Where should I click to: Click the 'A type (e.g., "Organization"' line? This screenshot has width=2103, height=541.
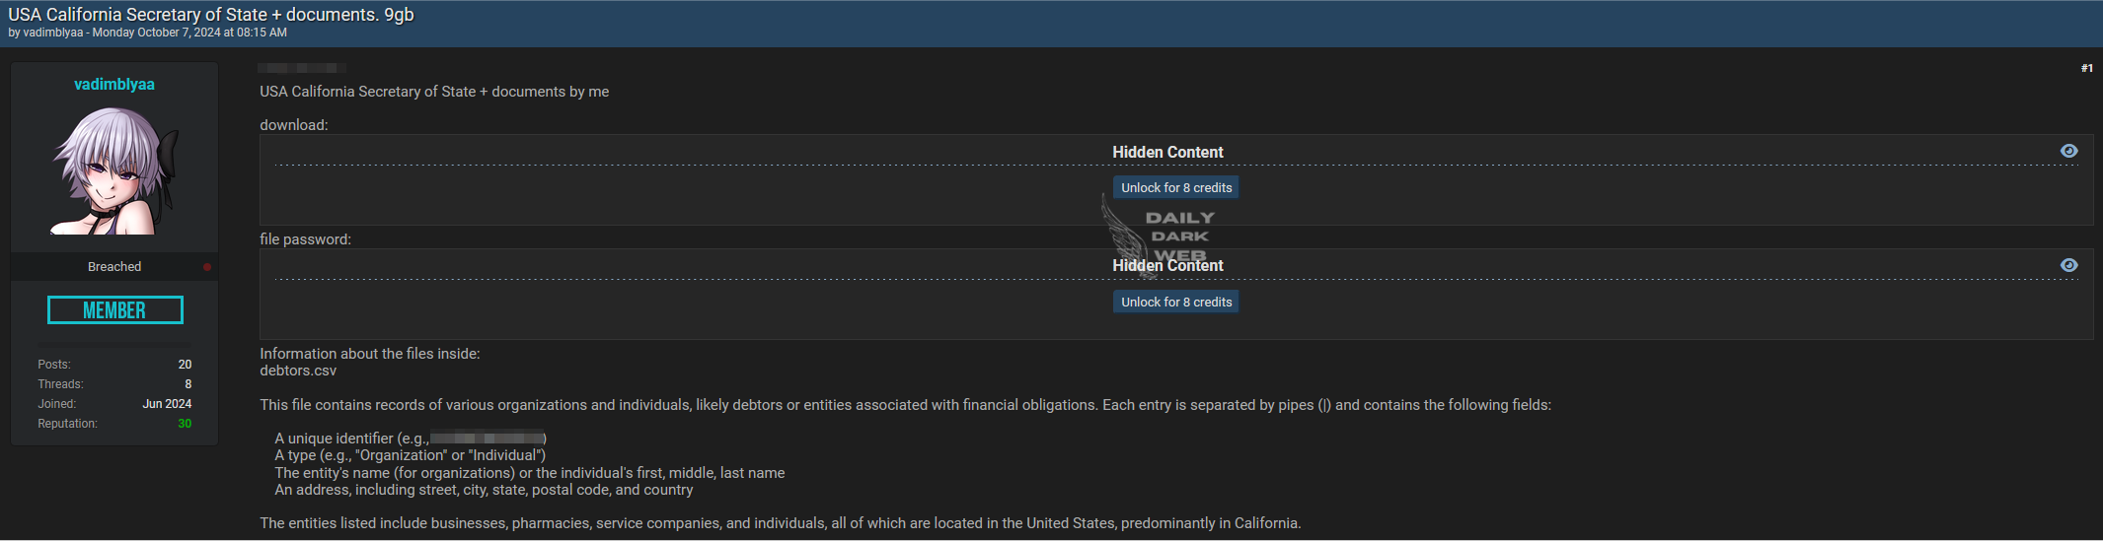point(411,455)
